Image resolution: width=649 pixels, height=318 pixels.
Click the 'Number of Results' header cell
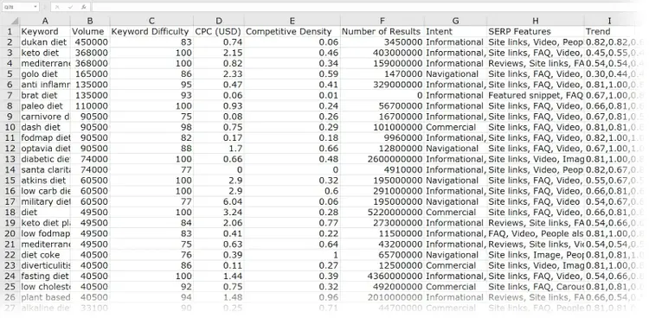pos(382,31)
